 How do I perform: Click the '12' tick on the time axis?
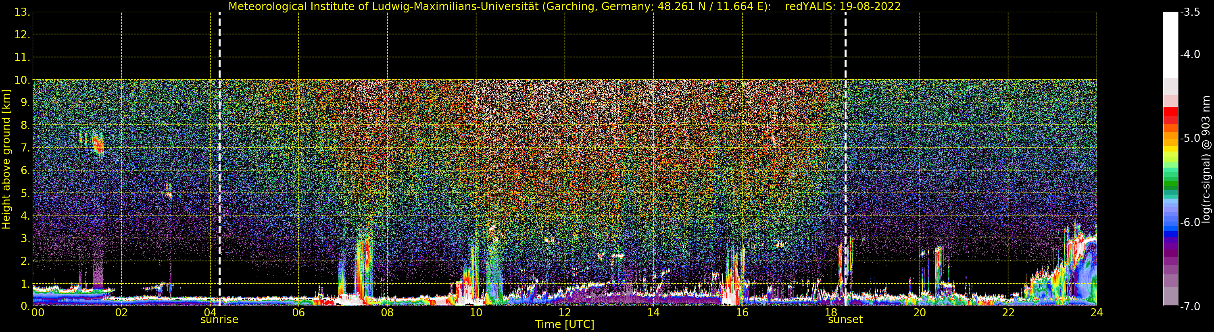tap(565, 313)
